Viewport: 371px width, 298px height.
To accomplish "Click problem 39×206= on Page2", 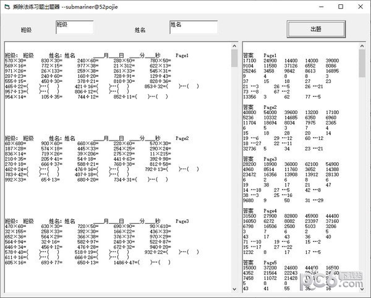I will coord(88,154).
